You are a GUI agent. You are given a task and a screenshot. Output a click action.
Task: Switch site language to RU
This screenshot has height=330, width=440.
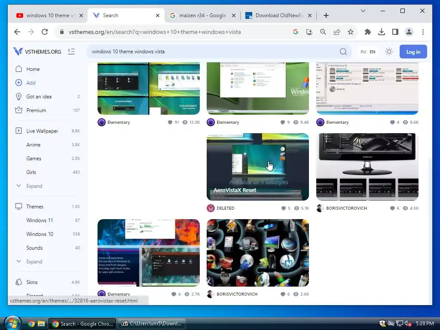click(363, 52)
